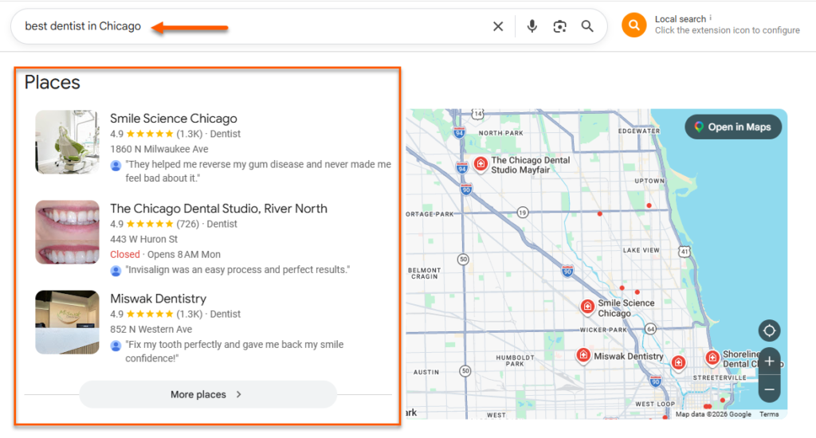Submit search with the magnifying glass icon
816x438 pixels.
tap(587, 26)
